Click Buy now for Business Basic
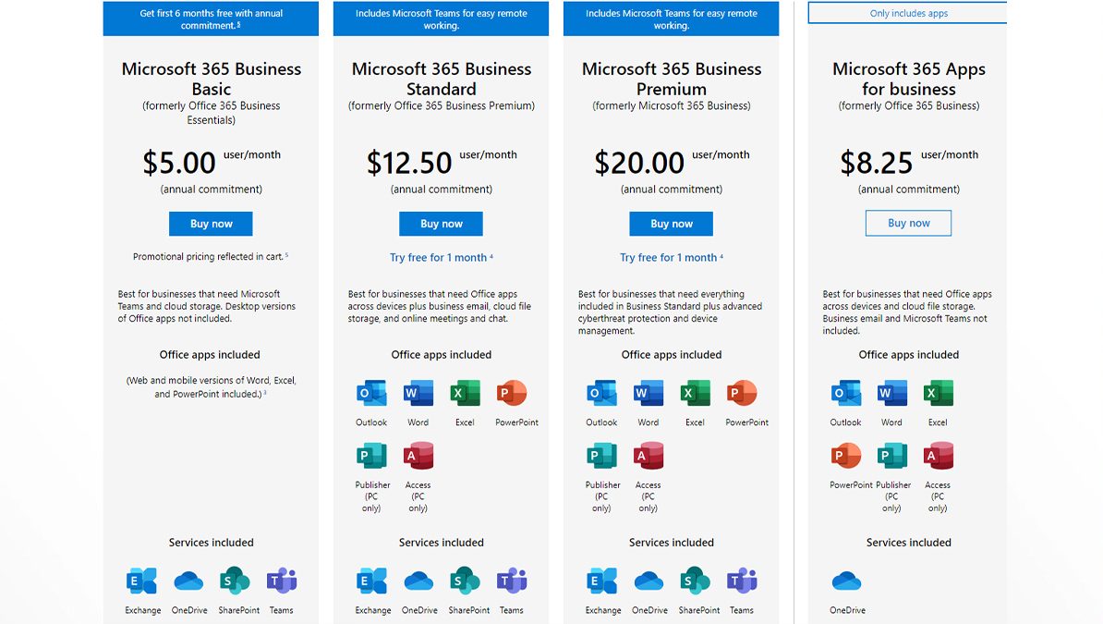 211,223
